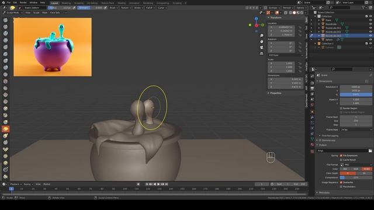This screenshot has height=210, width=374.
Task: Hide selected Roundcube.003 eye icon
Action: (370, 36)
